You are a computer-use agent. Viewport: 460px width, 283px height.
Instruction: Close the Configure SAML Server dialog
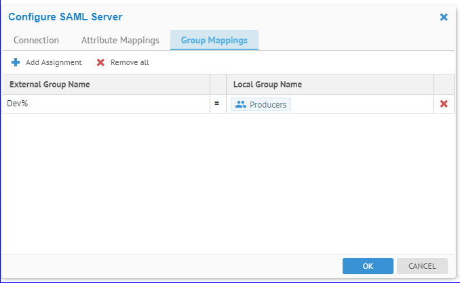pyautogui.click(x=444, y=17)
